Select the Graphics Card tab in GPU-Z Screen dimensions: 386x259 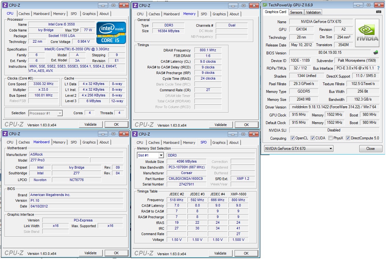[x=276, y=12]
